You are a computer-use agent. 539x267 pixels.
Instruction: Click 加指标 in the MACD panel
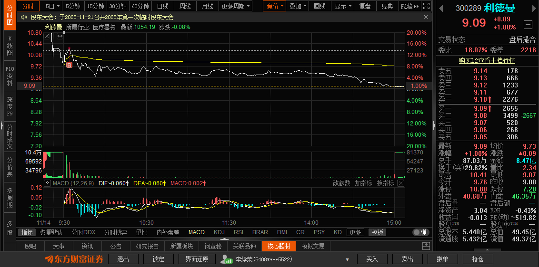(363, 183)
